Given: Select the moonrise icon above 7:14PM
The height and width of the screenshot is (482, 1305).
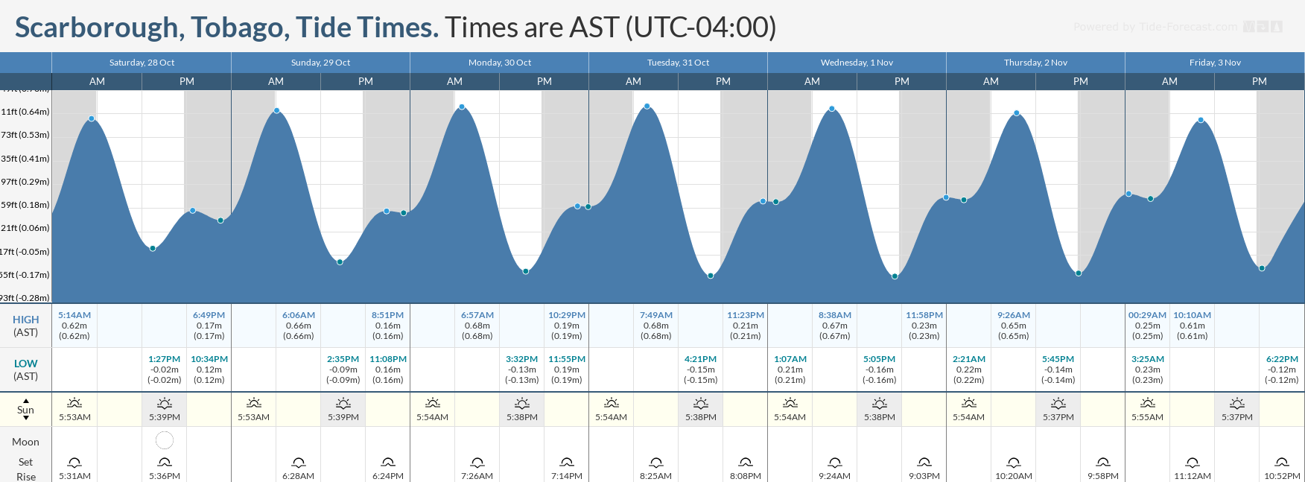Looking at the screenshot, I should tap(567, 463).
